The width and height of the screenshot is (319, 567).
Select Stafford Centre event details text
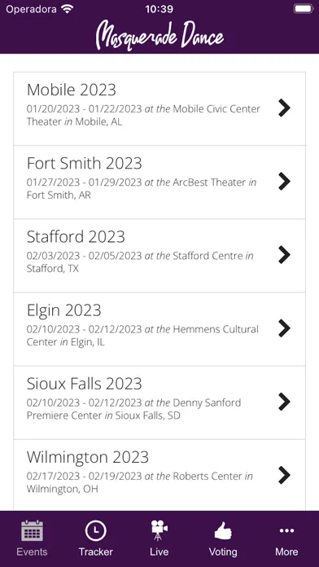click(140, 262)
